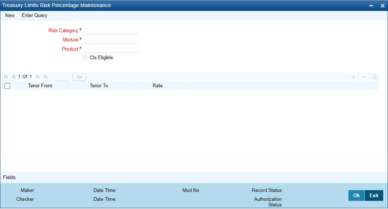388x209 pixels.
Task: Confirm with the Ok button
Action: coord(356,195)
